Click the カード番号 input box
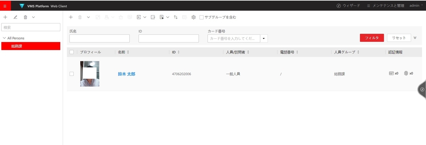Image resolution: width=426 pixels, height=145 pixels. 234,38
